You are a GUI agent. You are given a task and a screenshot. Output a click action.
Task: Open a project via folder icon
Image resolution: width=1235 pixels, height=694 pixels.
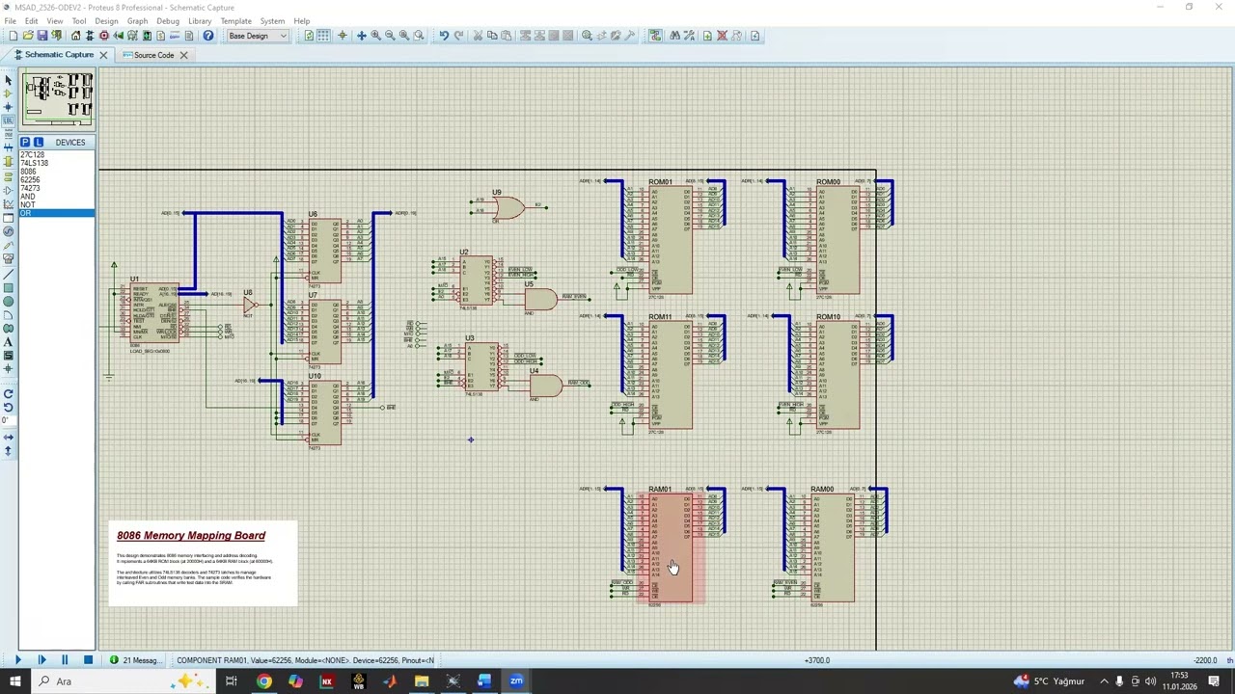point(27,36)
